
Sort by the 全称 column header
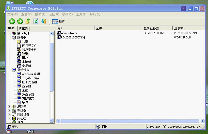pyautogui.click(x=118, y=28)
